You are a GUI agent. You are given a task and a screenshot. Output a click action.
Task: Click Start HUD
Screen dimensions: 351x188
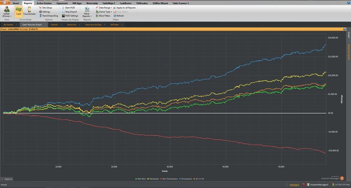68,8
